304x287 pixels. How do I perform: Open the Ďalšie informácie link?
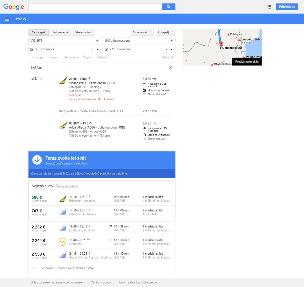click(x=67, y=186)
